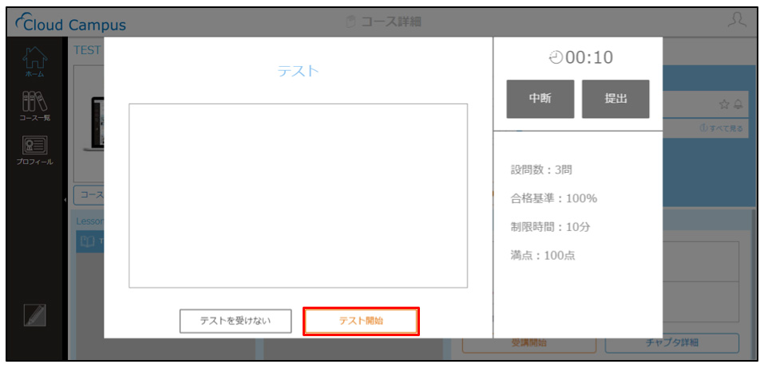This screenshot has height=368, width=764.
Task: Click テストを受けない to decline the test
Action: [236, 321]
